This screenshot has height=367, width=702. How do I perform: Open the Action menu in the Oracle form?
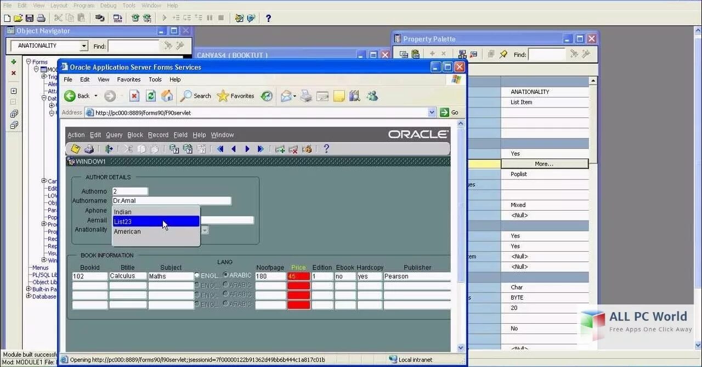76,135
